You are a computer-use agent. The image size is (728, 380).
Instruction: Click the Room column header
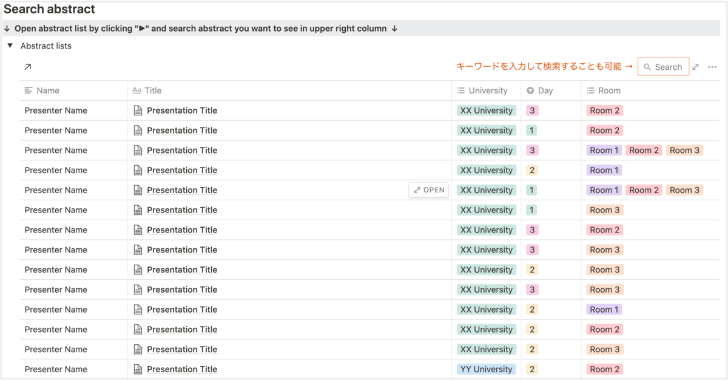click(609, 90)
